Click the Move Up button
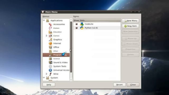Image resolution: width=169 pixels, height=95 pixels. pyautogui.click(x=130, y=39)
